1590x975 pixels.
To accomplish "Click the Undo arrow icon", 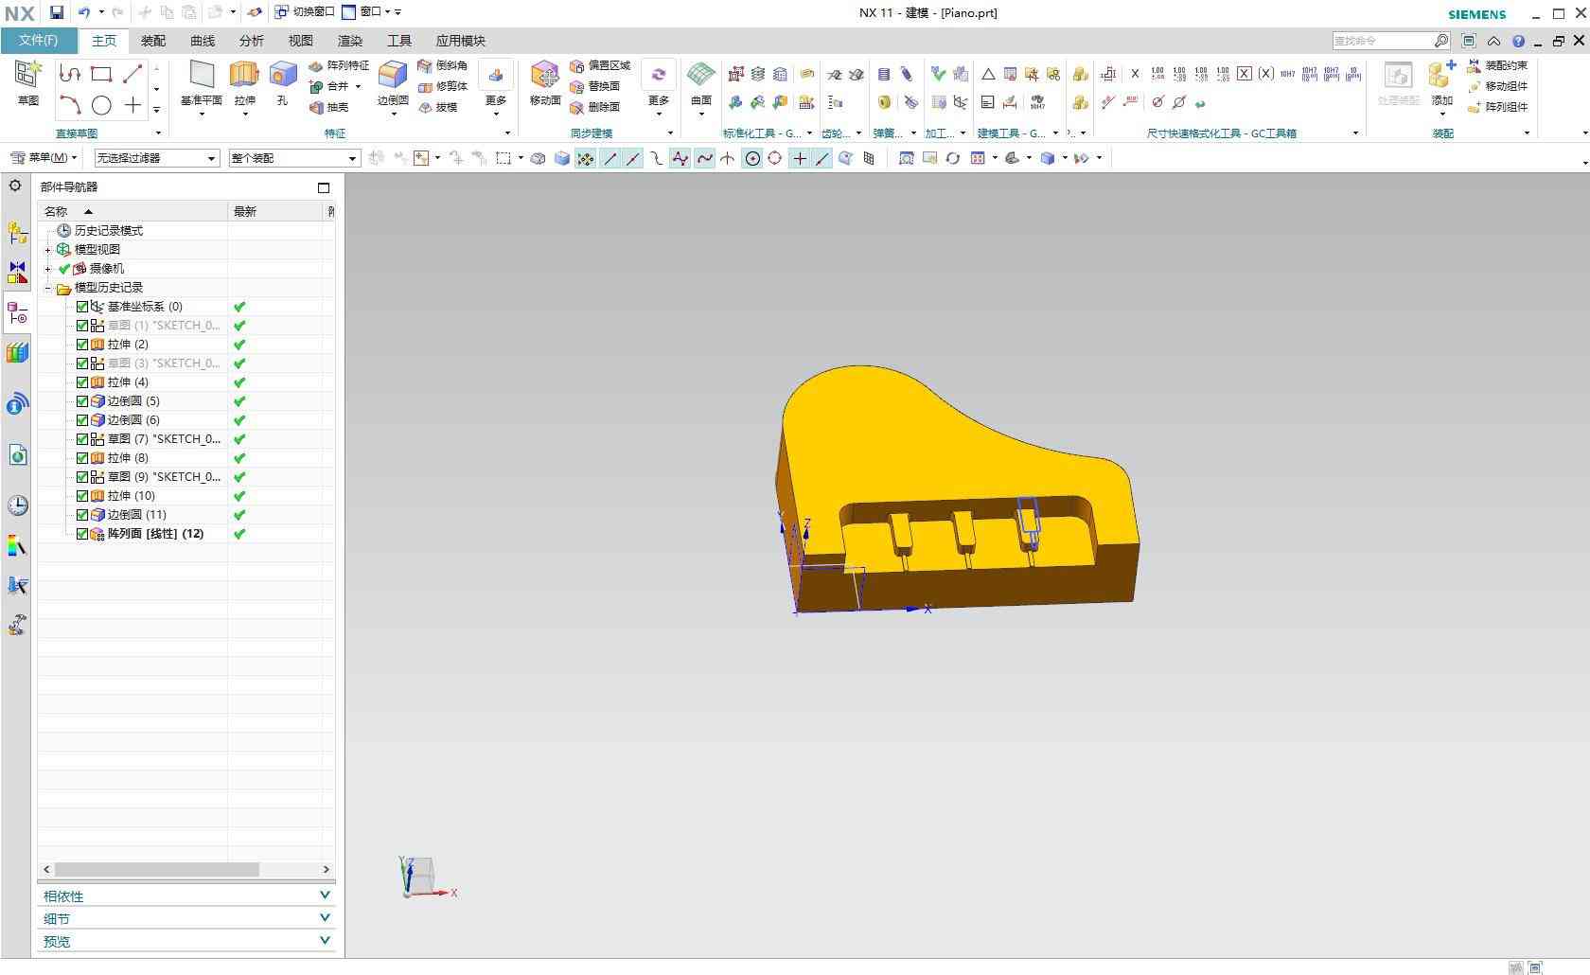I will (x=84, y=12).
